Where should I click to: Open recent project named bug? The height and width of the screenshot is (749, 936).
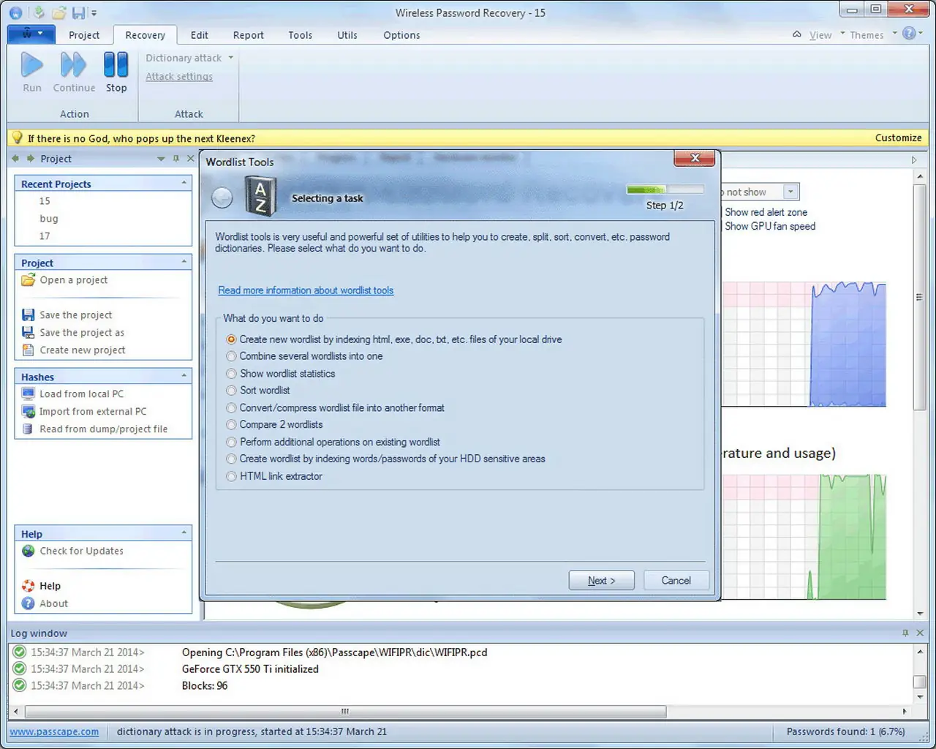tap(49, 218)
